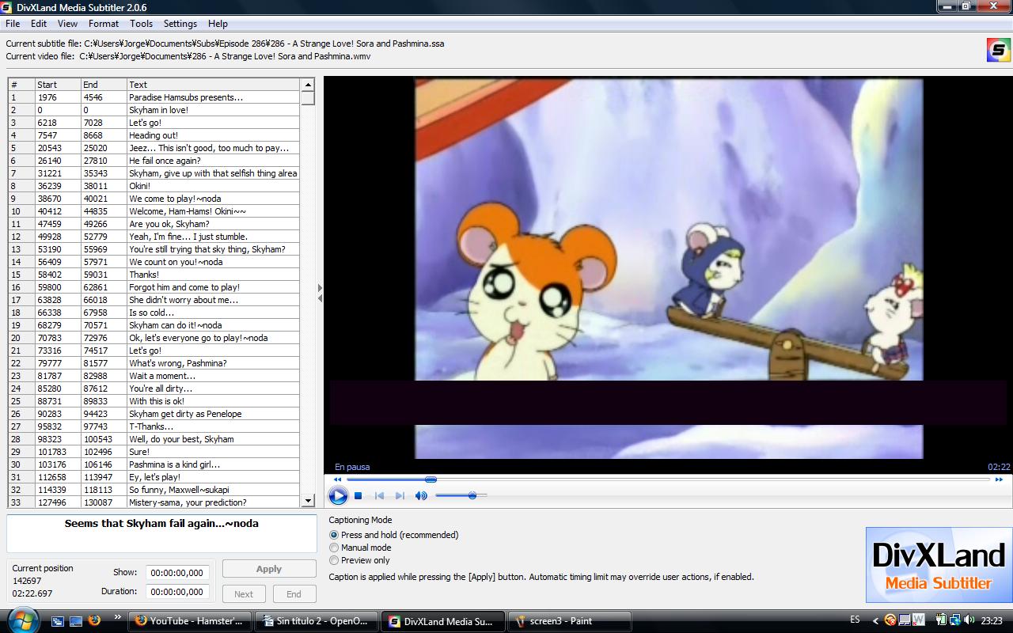Image resolution: width=1013 pixels, height=633 pixels.
Task: Adjust the volume slider
Action: pyautogui.click(x=472, y=495)
